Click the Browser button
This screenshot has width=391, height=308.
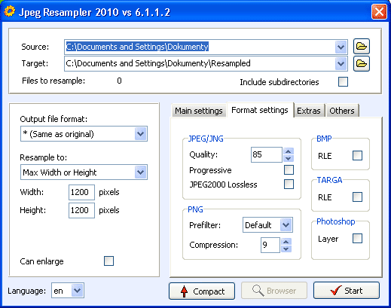coord(274,291)
